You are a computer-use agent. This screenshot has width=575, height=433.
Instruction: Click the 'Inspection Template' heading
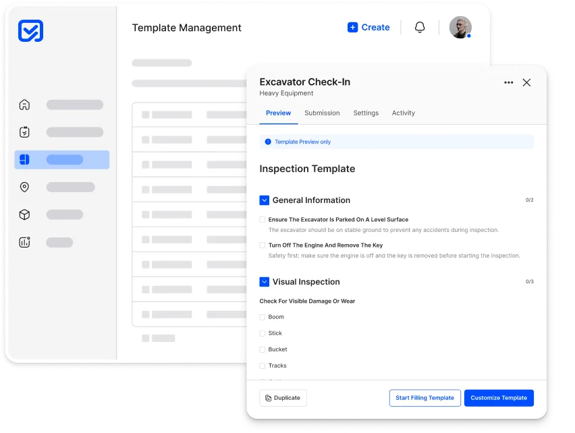tap(307, 169)
